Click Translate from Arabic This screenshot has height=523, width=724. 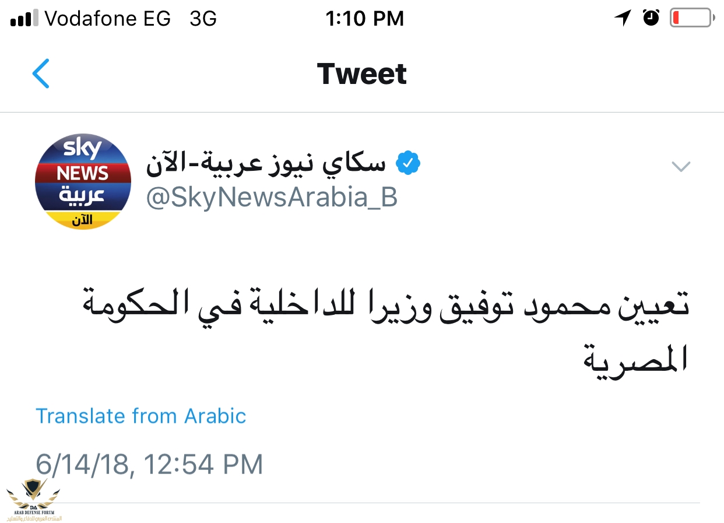click(141, 416)
